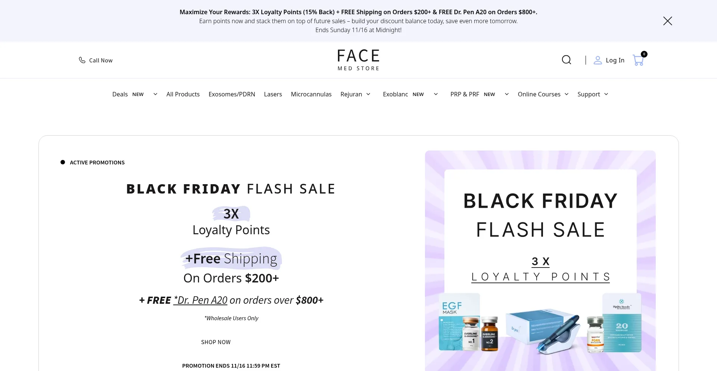Click the Black Friday Flash Sale image

[540, 260]
